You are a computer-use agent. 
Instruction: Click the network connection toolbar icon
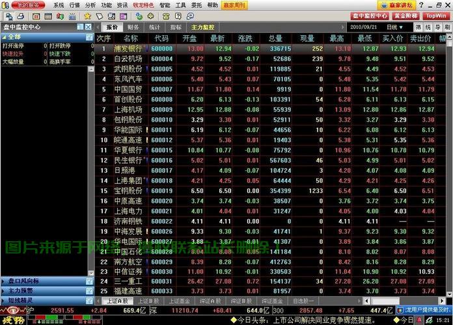(x=8, y=16)
